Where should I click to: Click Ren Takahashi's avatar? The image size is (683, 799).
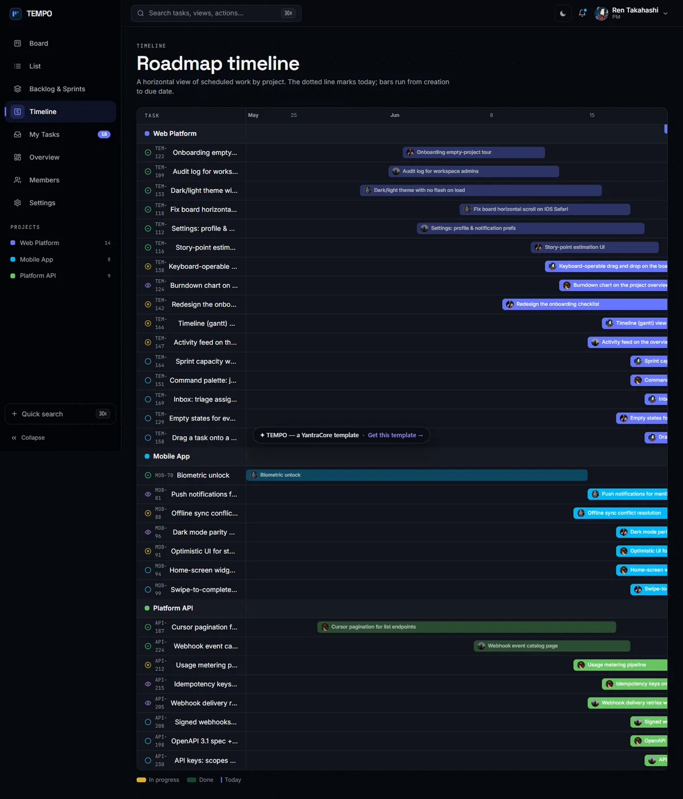pyautogui.click(x=601, y=13)
